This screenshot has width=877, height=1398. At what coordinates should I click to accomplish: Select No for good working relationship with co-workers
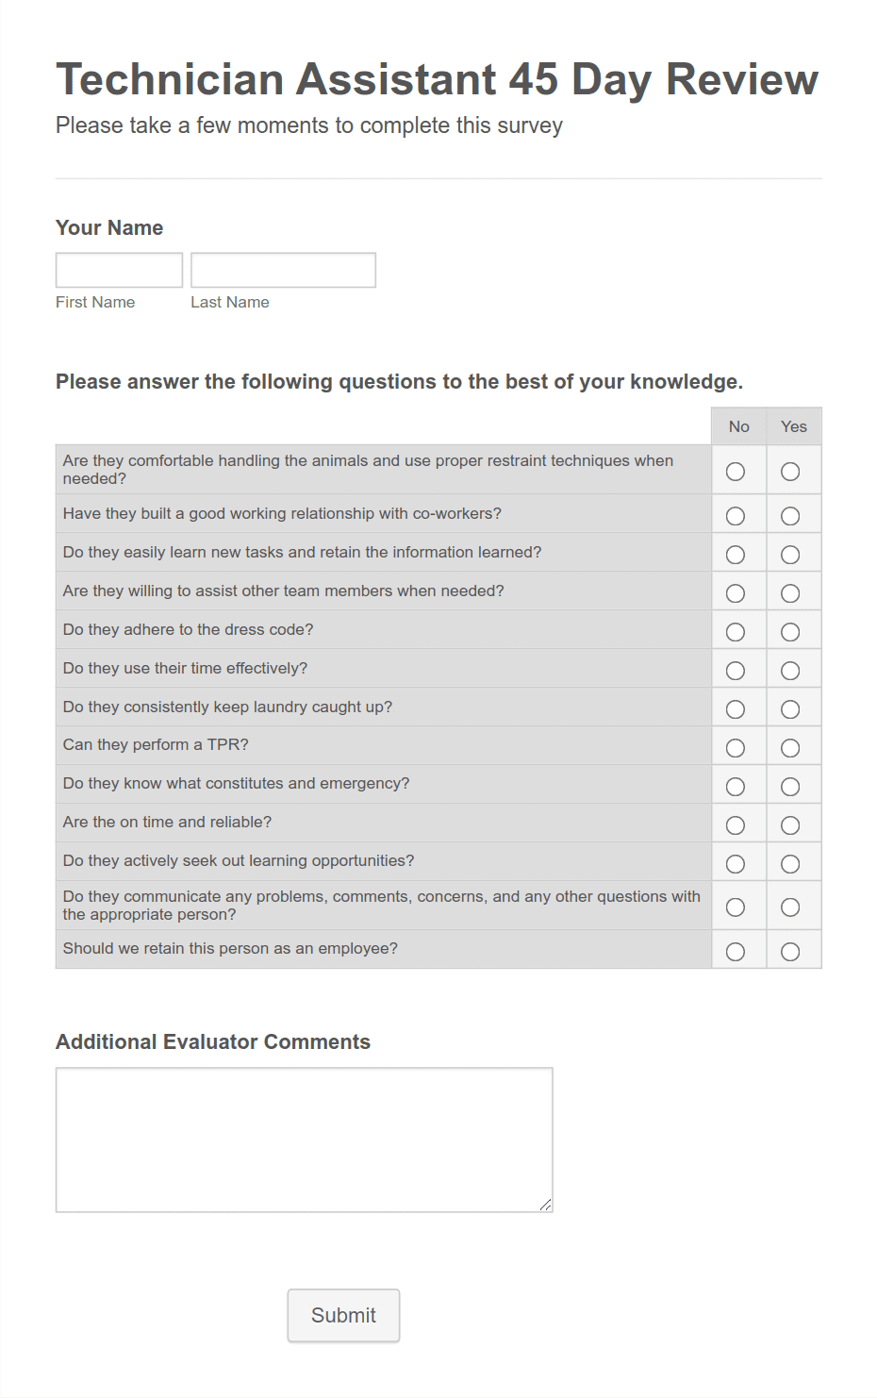(737, 515)
